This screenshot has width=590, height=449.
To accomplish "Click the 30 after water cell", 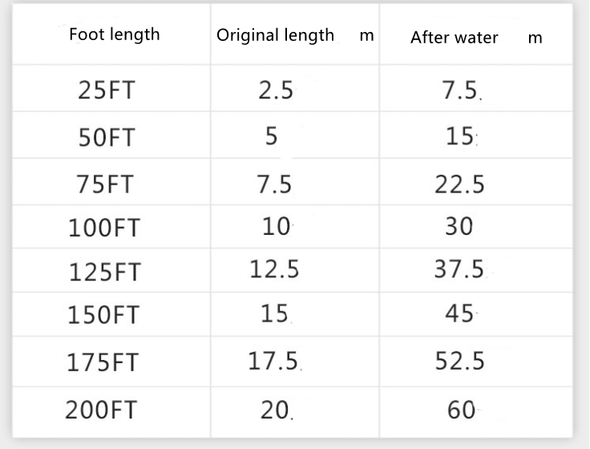I will (459, 227).
